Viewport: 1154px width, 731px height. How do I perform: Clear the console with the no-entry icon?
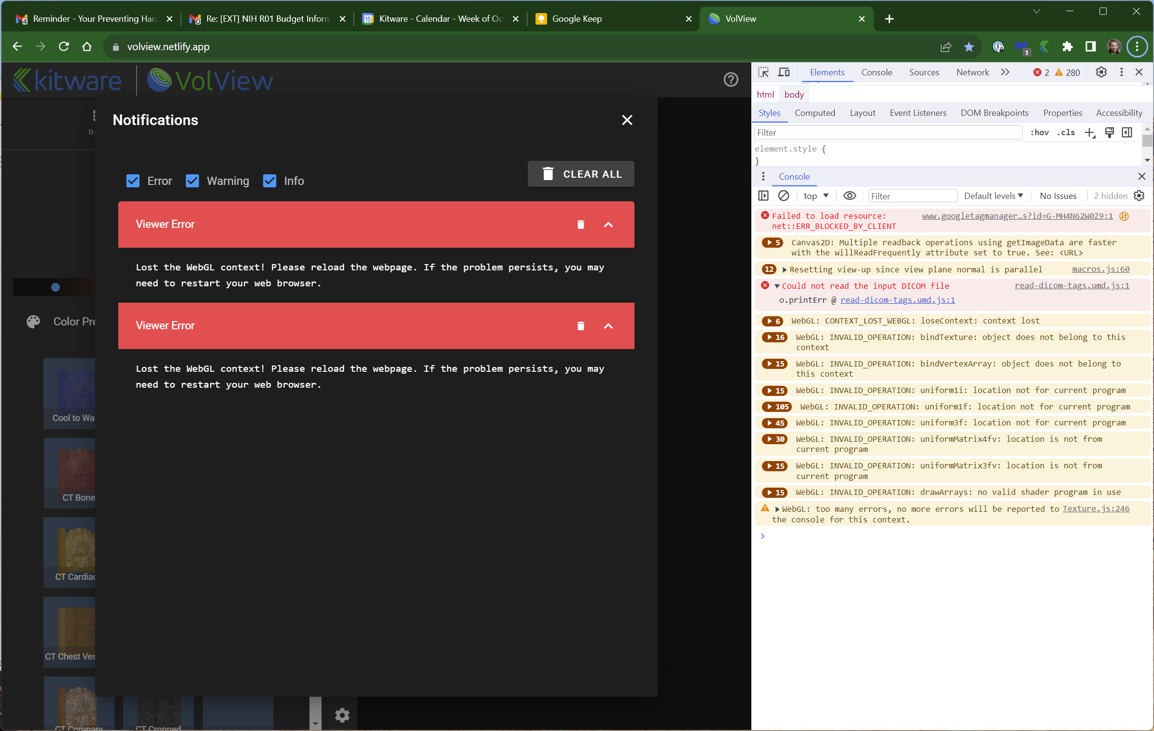(x=783, y=196)
